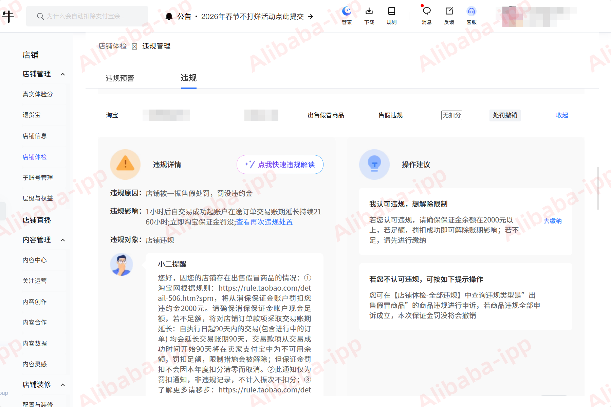
Task: Switch to the 违规预警 tab
Action: (x=120, y=78)
